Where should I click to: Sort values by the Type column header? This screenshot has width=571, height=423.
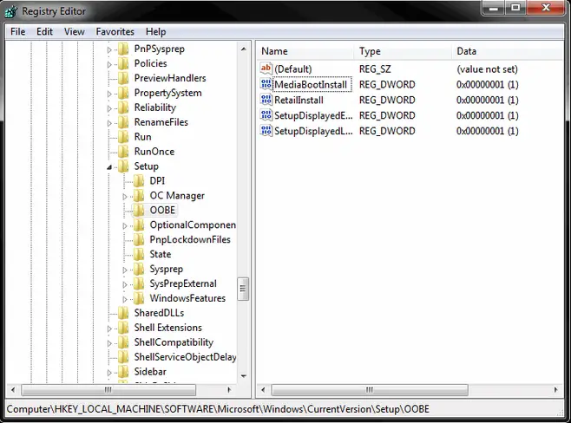(x=403, y=51)
